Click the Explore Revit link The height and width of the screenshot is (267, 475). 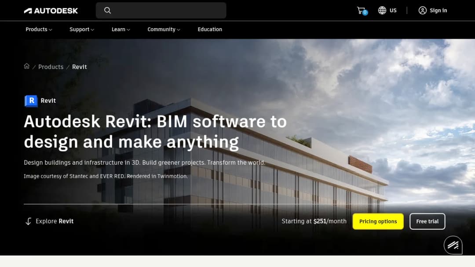pyautogui.click(x=55, y=221)
